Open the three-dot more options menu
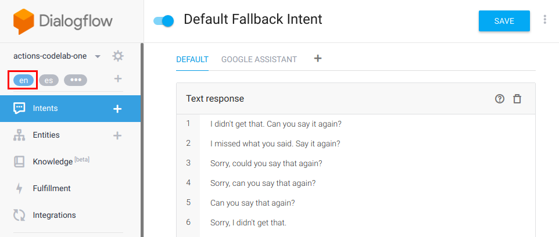Viewport: 559px width, 237px height. [x=544, y=20]
